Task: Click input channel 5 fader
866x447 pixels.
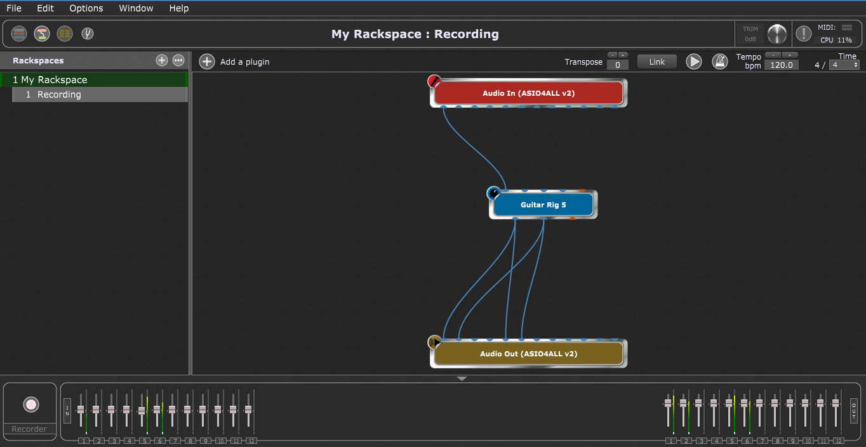Action: (x=142, y=410)
